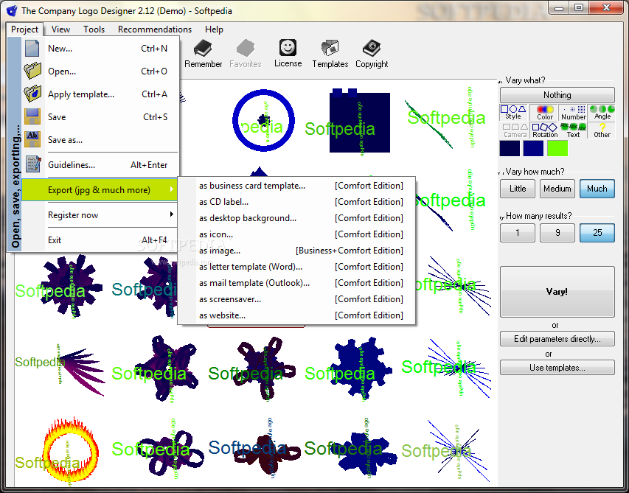Image resolution: width=629 pixels, height=493 pixels.
Task: Choose Guidelines... menu entry
Action: (x=100, y=164)
